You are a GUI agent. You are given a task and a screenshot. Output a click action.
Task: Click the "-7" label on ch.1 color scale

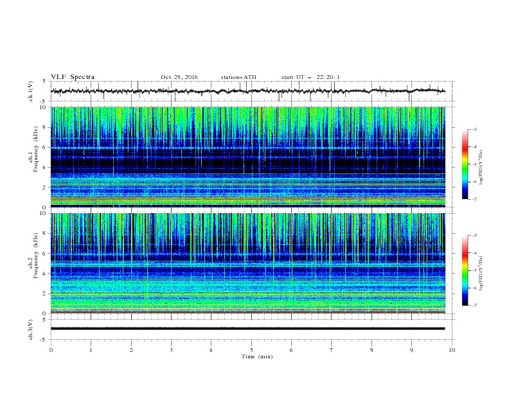474,199
